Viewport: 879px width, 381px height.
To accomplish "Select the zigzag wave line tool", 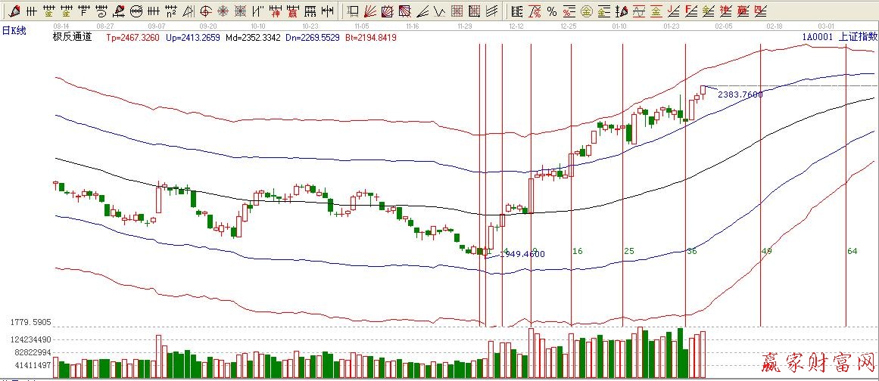I will [x=438, y=11].
